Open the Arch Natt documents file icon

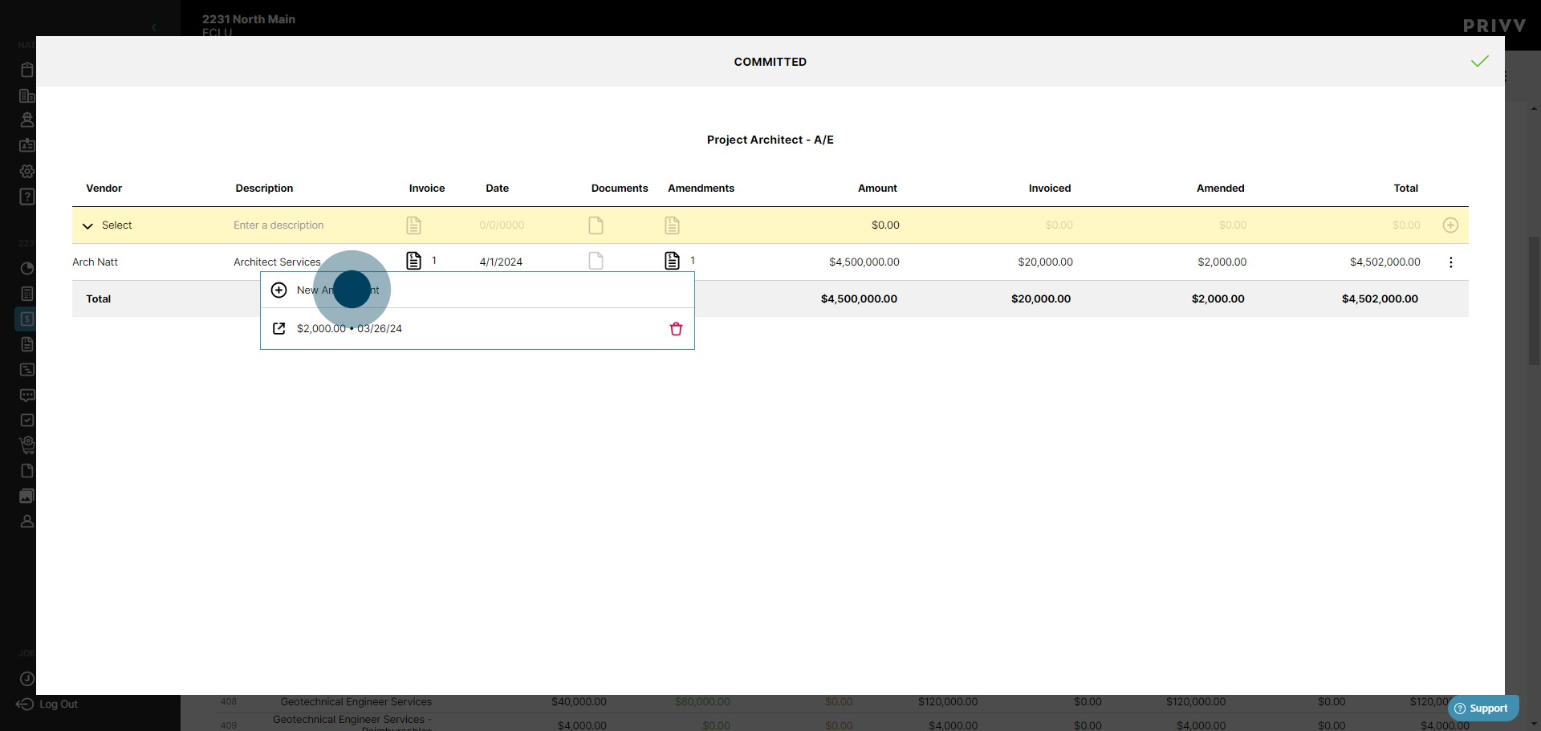click(596, 261)
